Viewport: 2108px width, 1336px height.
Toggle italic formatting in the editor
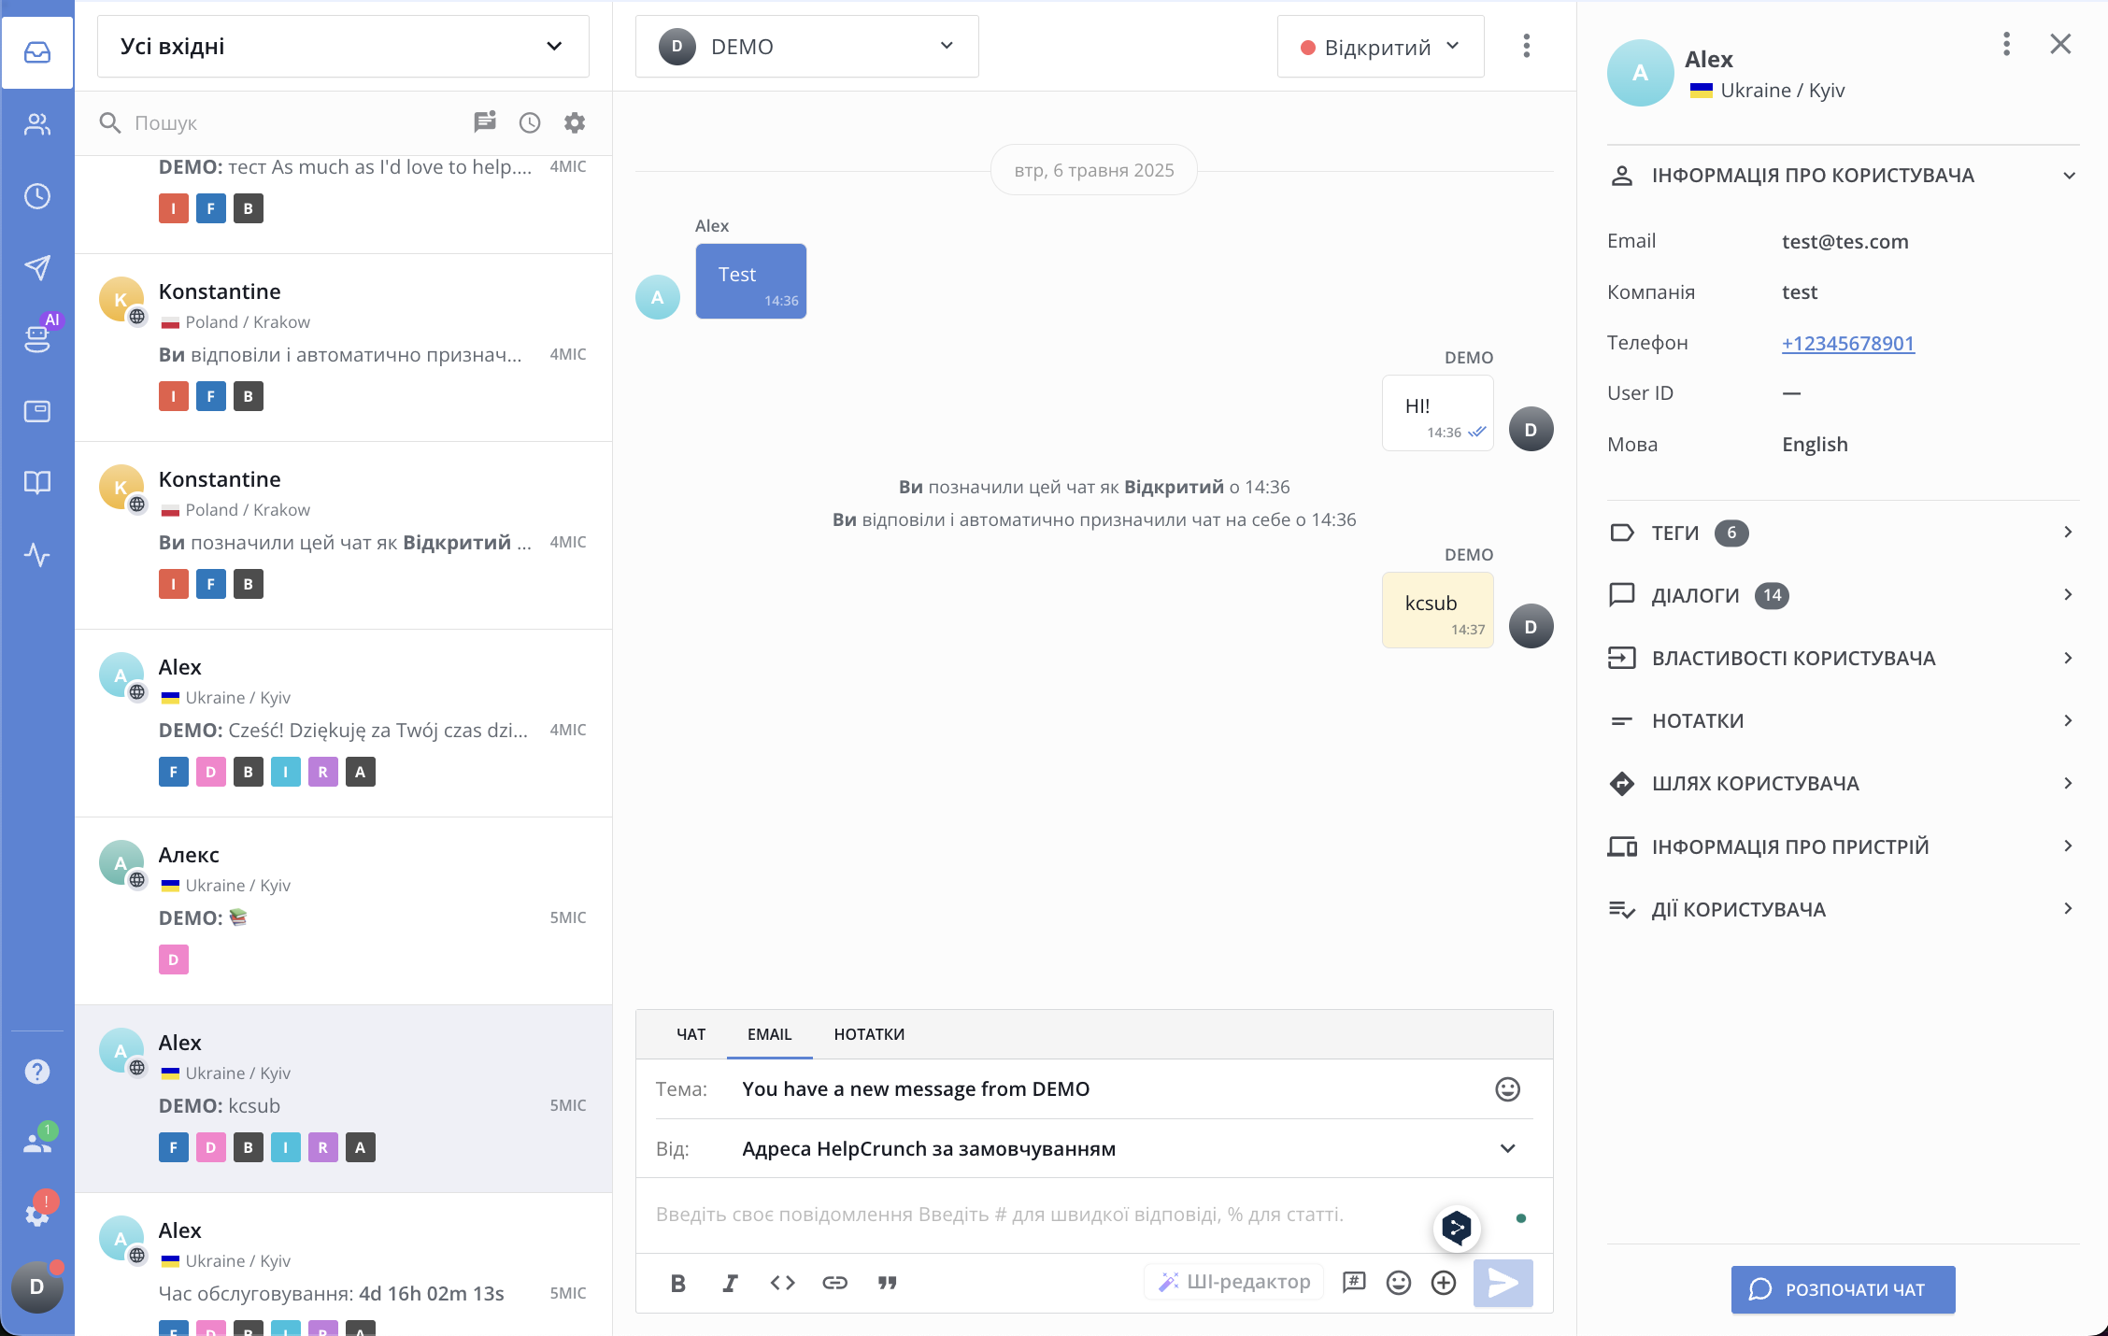click(x=730, y=1283)
